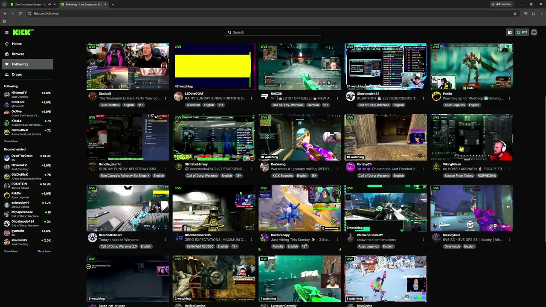
Task: Open LEDtheGOAT's yellow stream thumbnail
Action: pos(214,66)
